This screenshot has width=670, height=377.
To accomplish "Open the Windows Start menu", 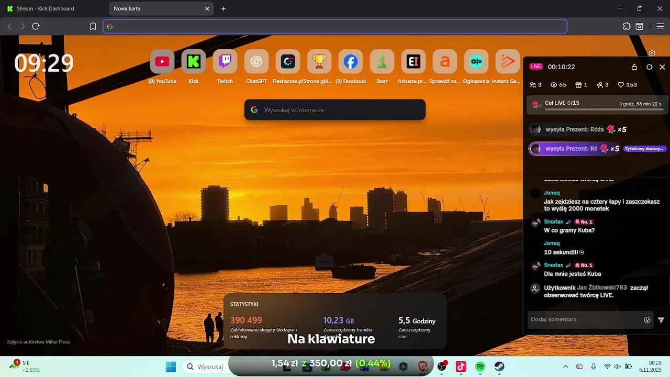I will 171,367.
